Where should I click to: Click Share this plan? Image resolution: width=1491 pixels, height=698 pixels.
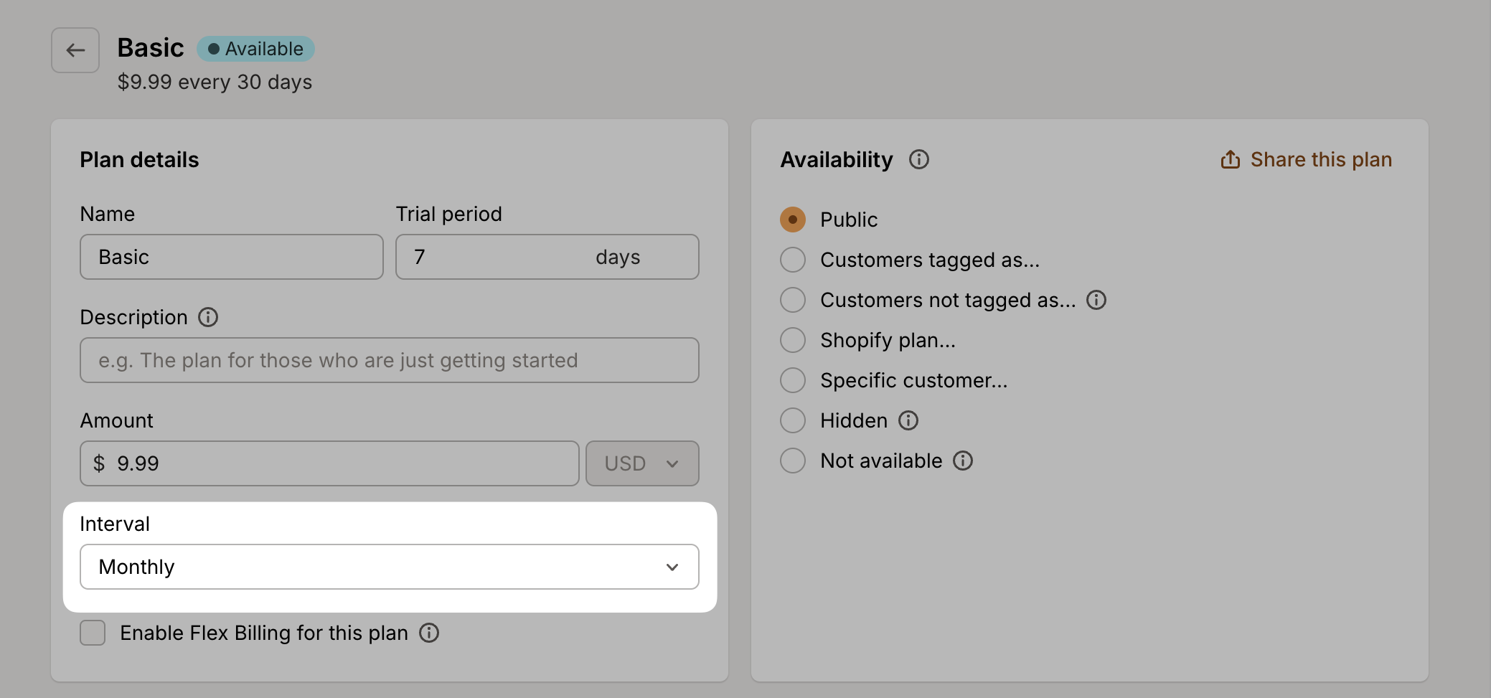tap(1321, 159)
